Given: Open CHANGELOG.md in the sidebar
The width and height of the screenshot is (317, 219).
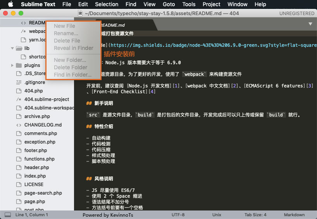Looking at the screenshot, I should click(x=43, y=125).
